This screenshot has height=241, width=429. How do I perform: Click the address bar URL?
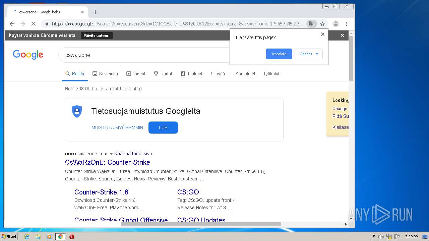pyautogui.click(x=177, y=24)
